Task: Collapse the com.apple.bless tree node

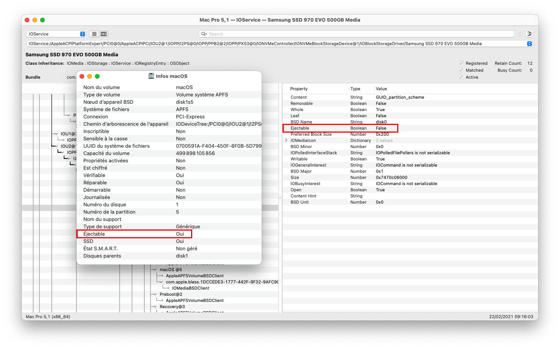Action: click(161, 282)
